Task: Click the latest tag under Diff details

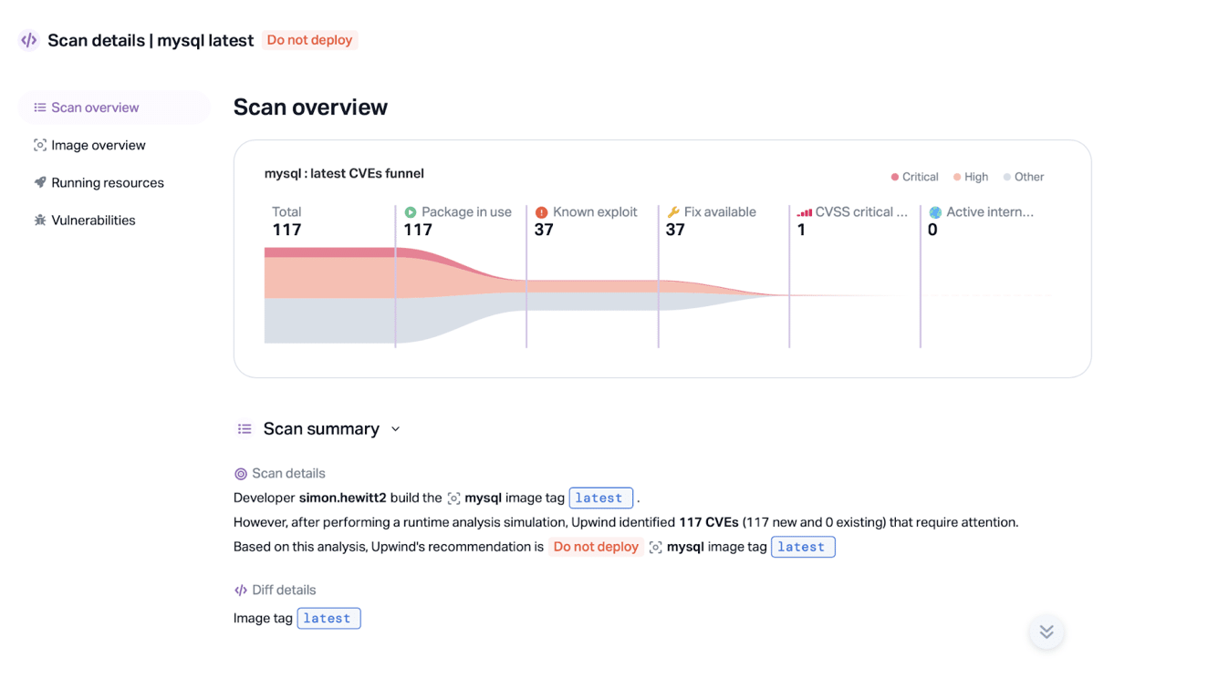Action: click(328, 619)
